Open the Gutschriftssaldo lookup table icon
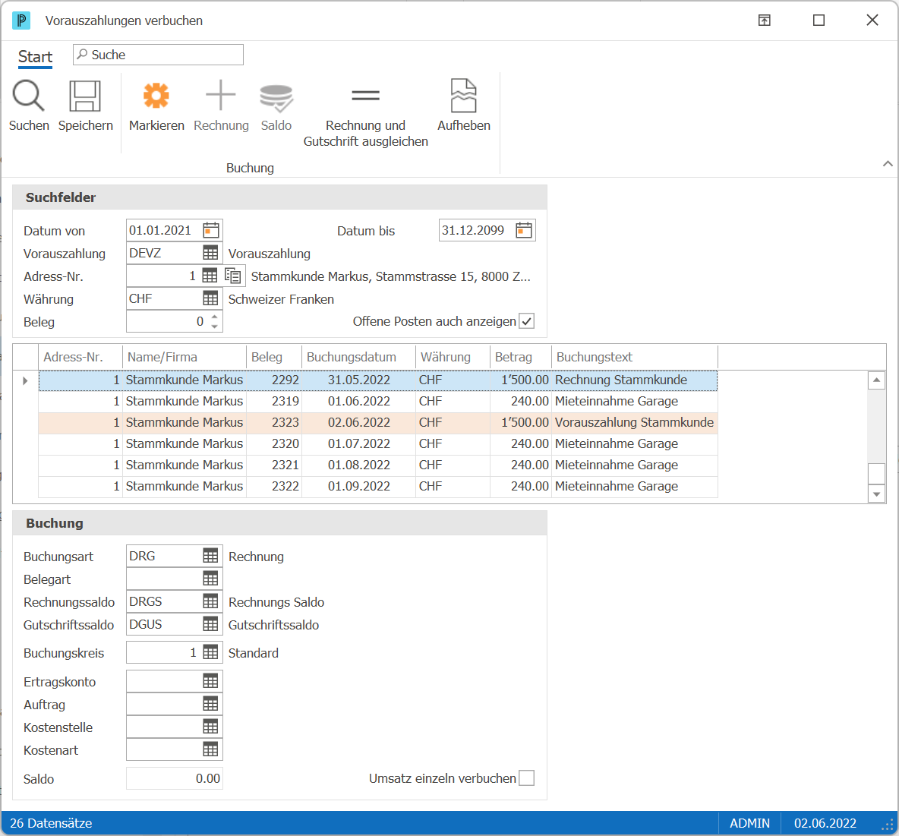 coord(210,624)
